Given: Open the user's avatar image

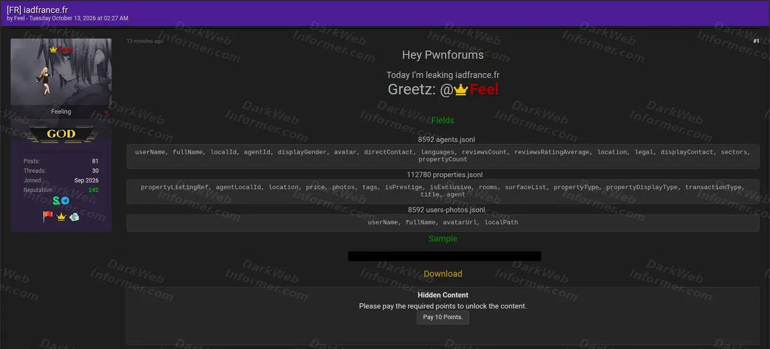Looking at the screenshot, I should [x=61, y=72].
